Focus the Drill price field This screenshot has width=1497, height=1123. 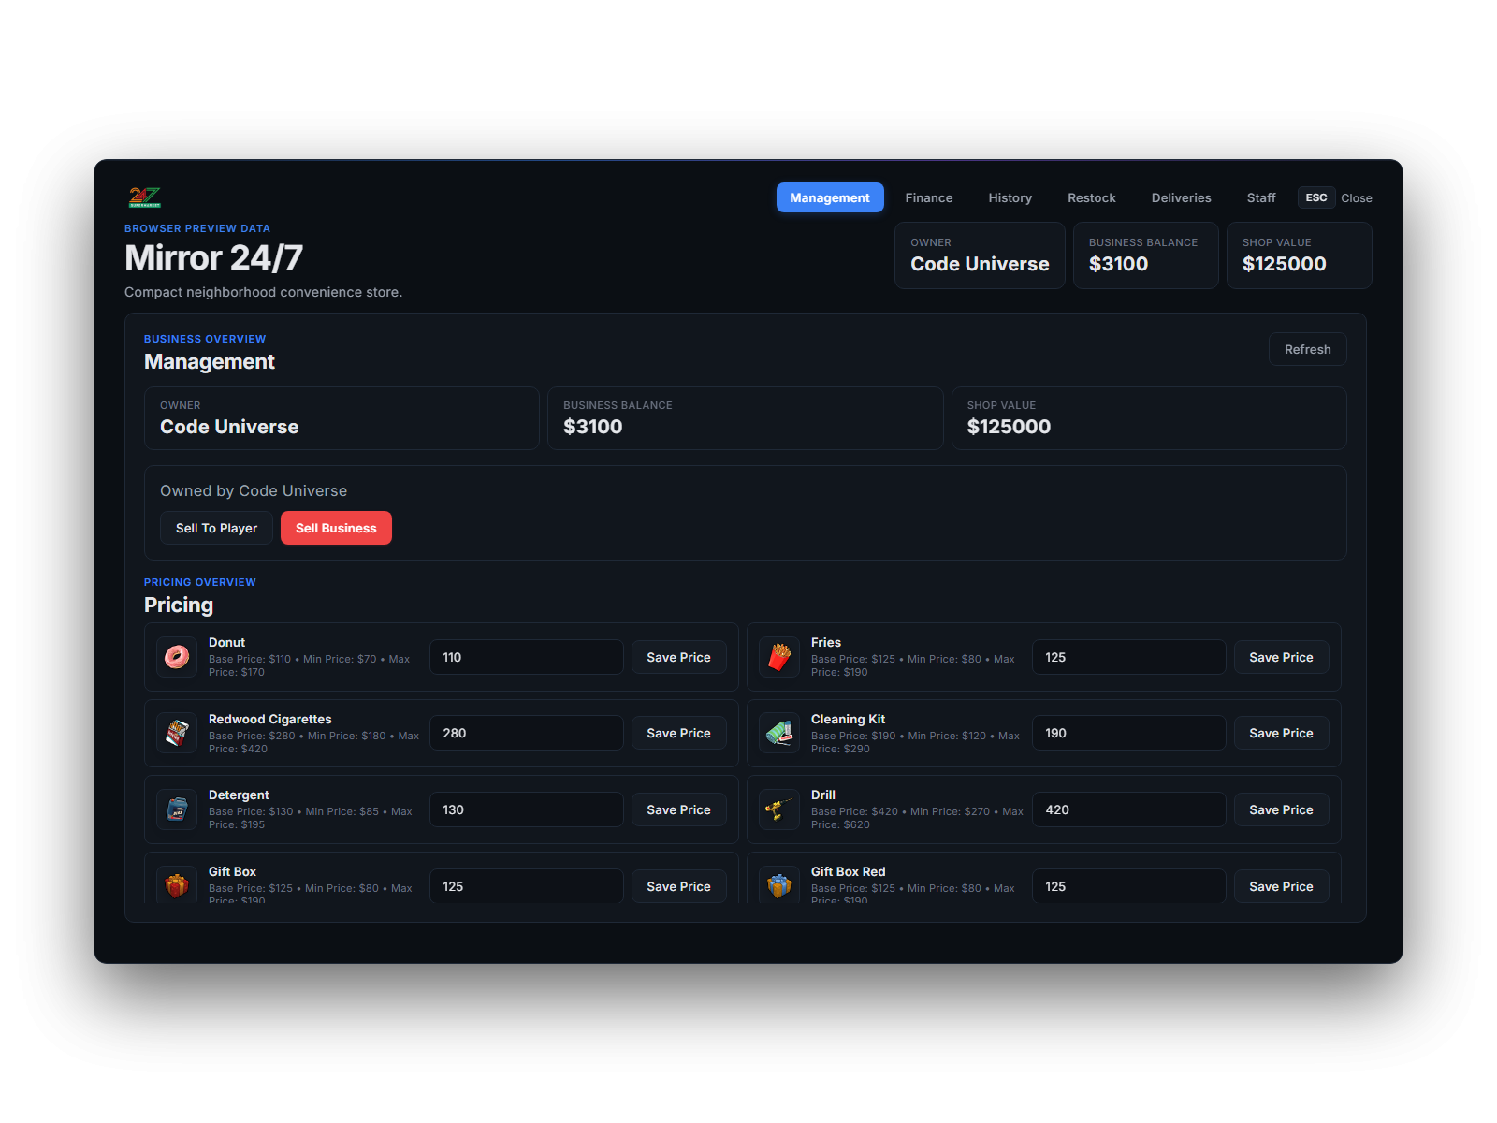click(1129, 809)
